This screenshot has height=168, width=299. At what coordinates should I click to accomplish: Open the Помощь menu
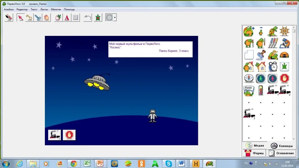point(69,9)
